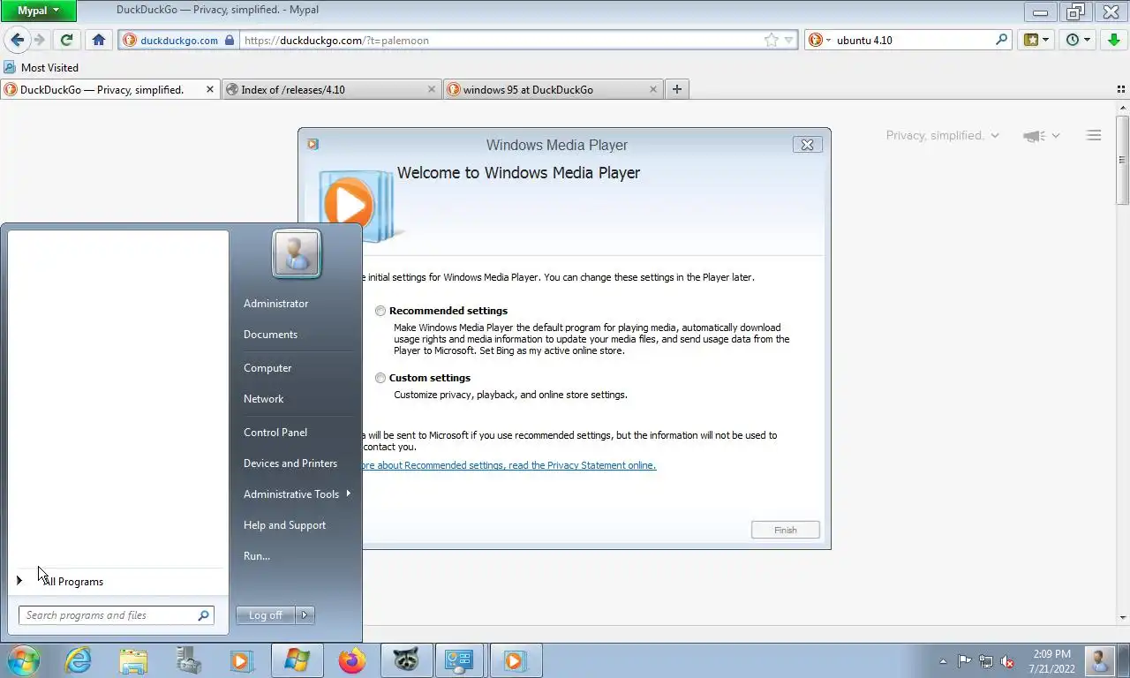
Task: Open Windows Explorer folder on taskbar
Action: coord(133,660)
